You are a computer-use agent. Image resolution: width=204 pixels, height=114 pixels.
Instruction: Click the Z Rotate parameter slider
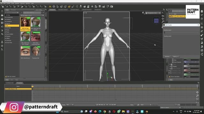point(192,62)
